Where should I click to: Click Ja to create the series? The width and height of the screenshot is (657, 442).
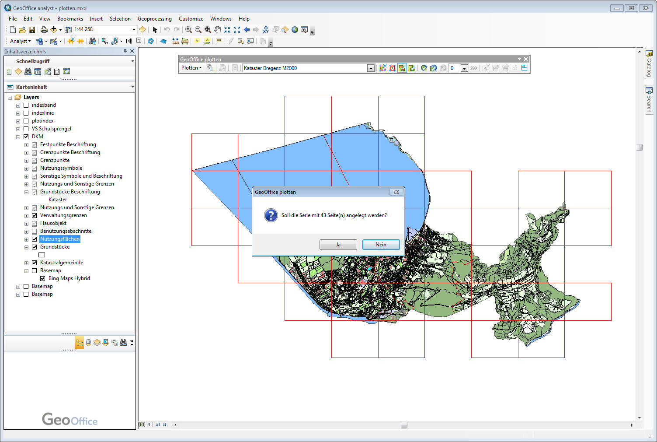[338, 245]
